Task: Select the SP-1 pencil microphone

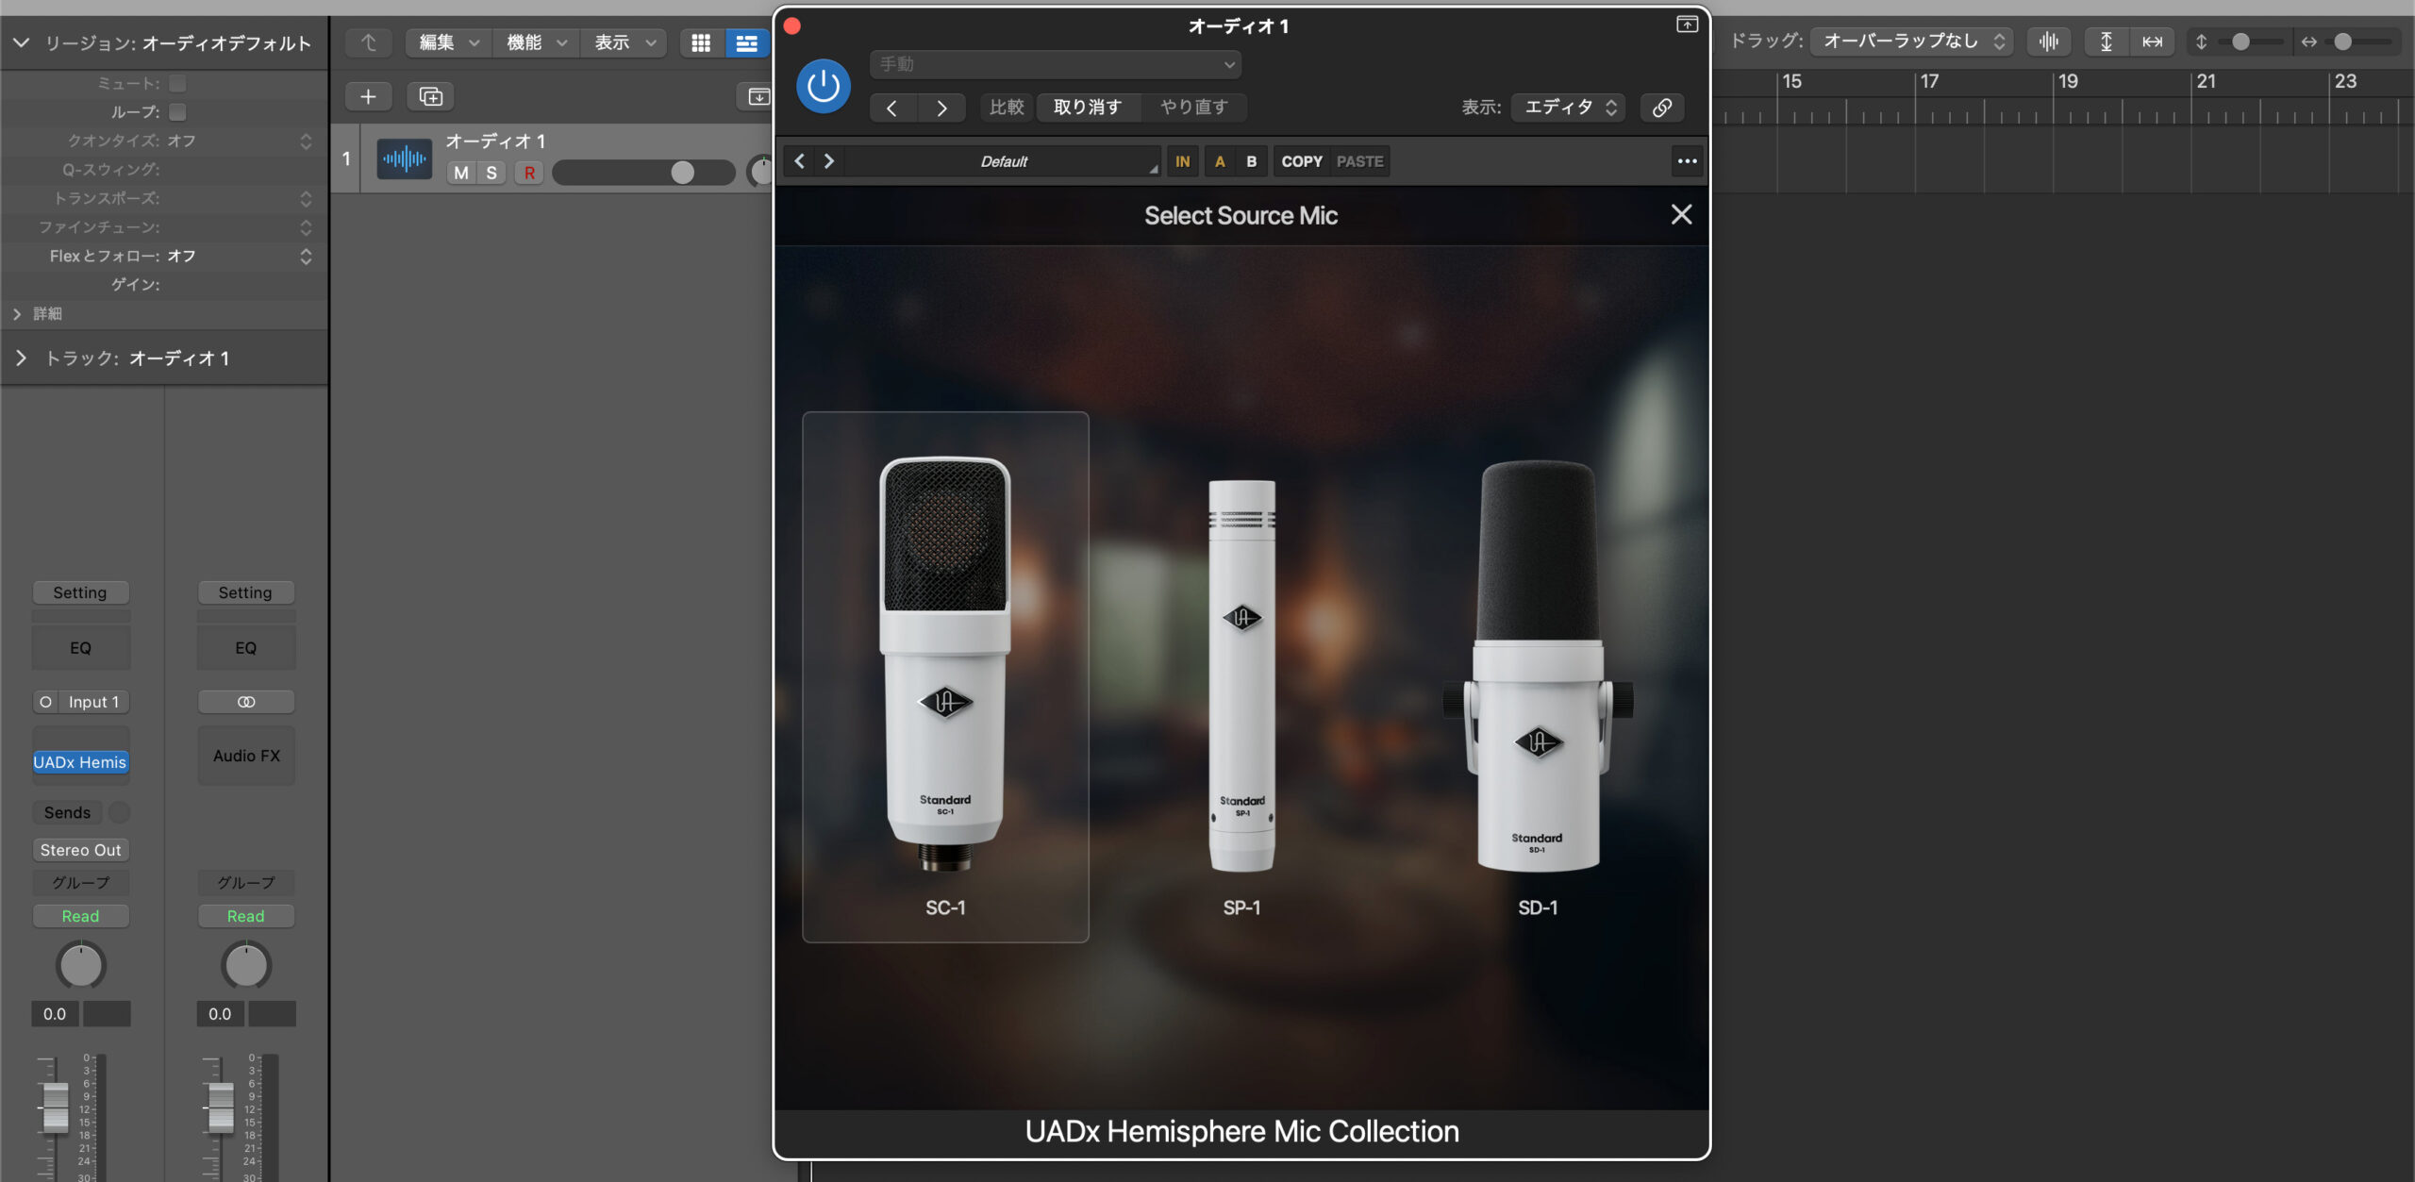Action: [1241, 676]
